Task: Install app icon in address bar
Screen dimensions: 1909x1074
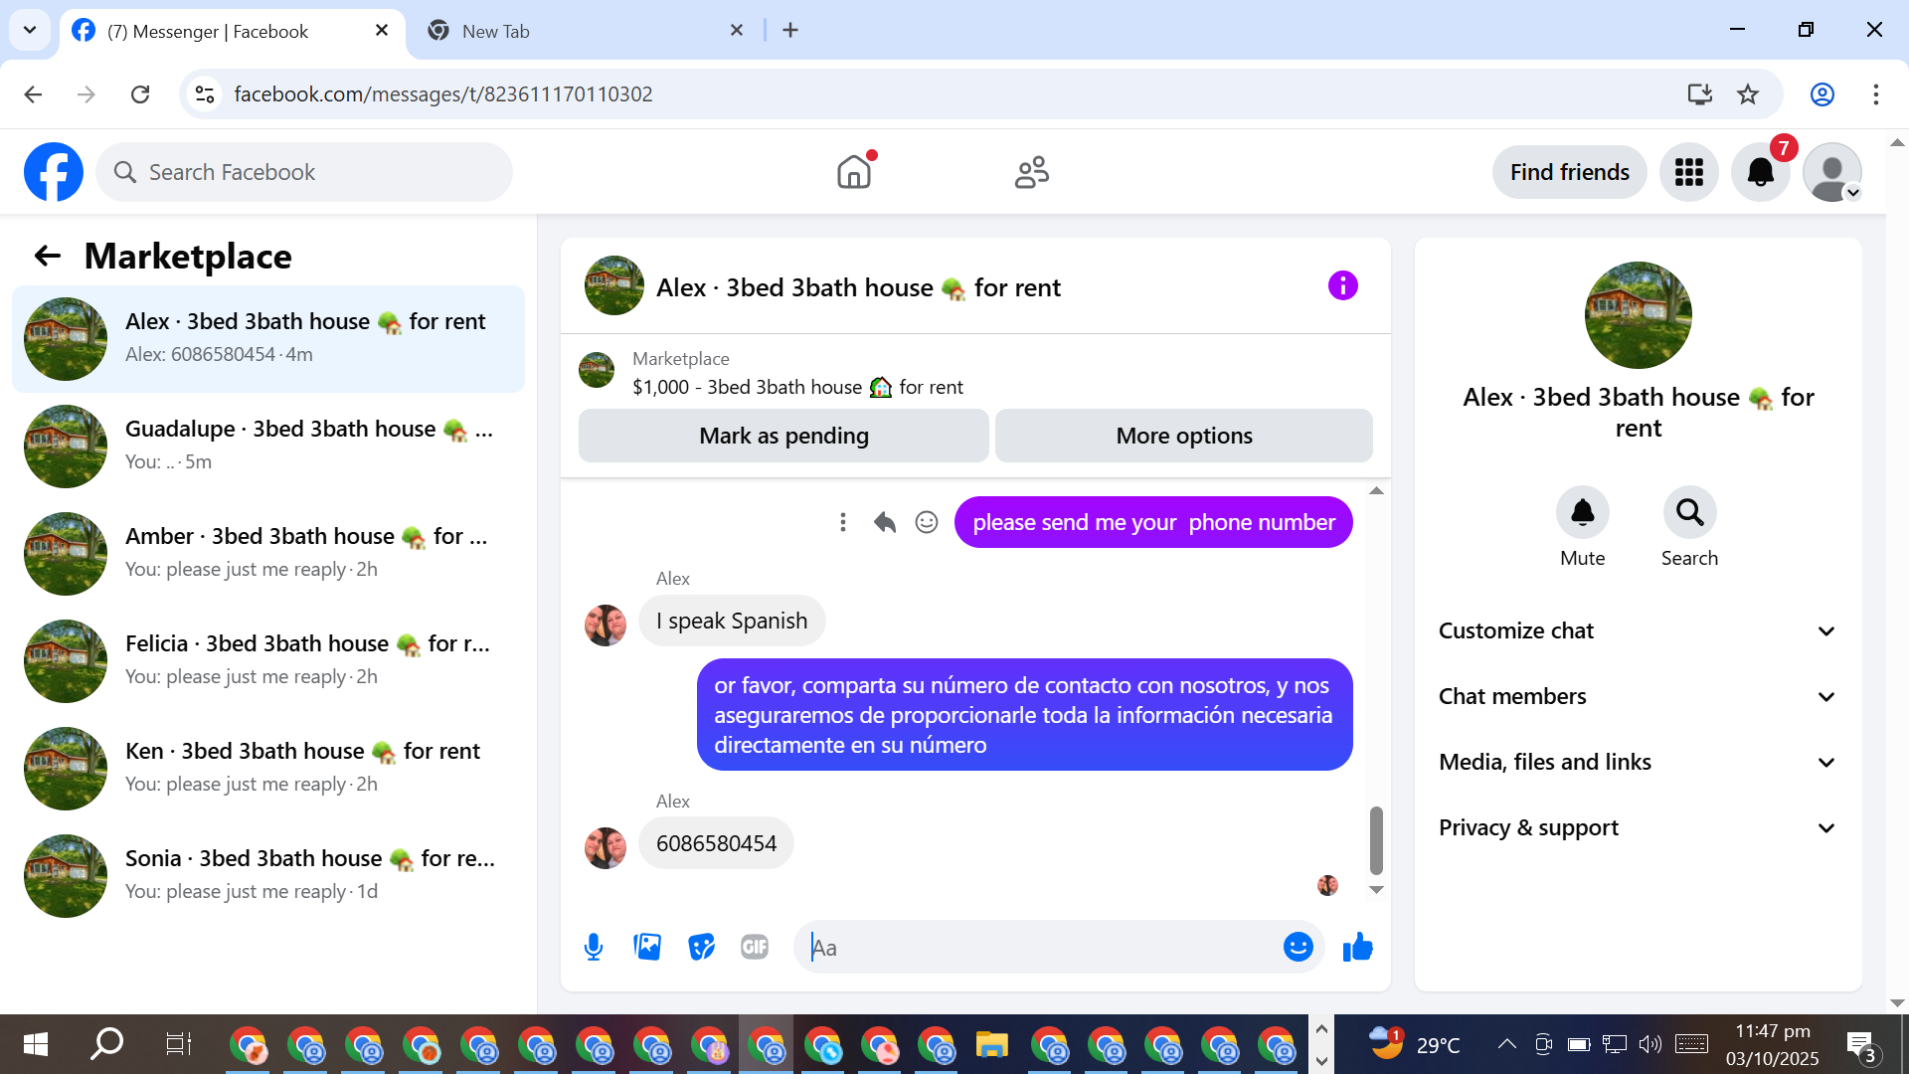Action: [1699, 94]
